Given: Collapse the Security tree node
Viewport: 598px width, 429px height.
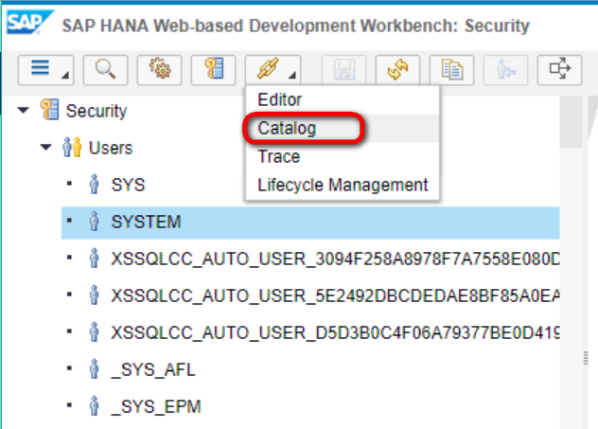Looking at the screenshot, I should [x=24, y=110].
